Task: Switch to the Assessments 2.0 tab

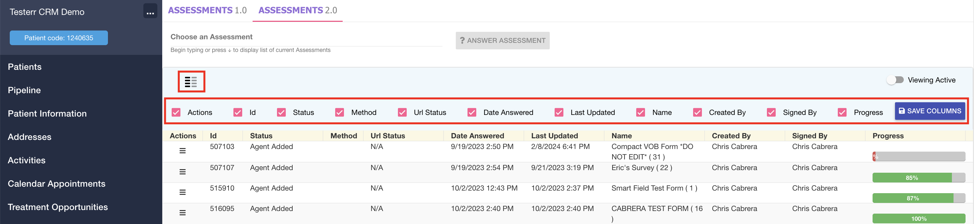Action: pos(297,10)
